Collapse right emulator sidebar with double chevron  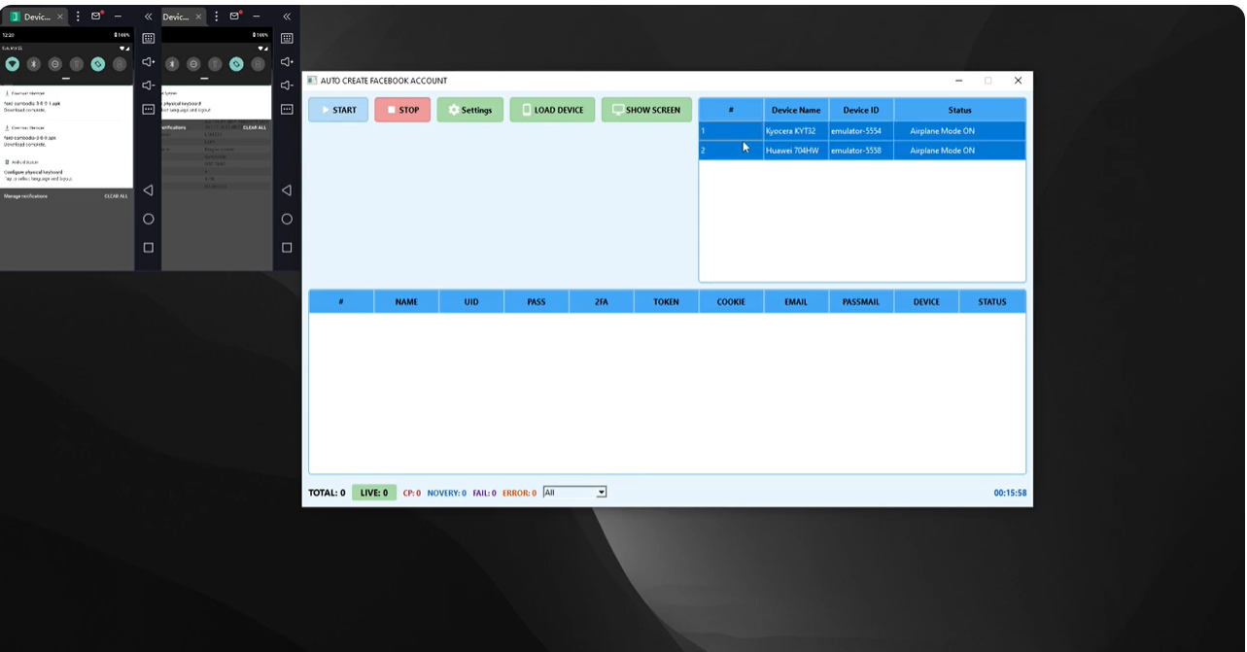click(287, 17)
